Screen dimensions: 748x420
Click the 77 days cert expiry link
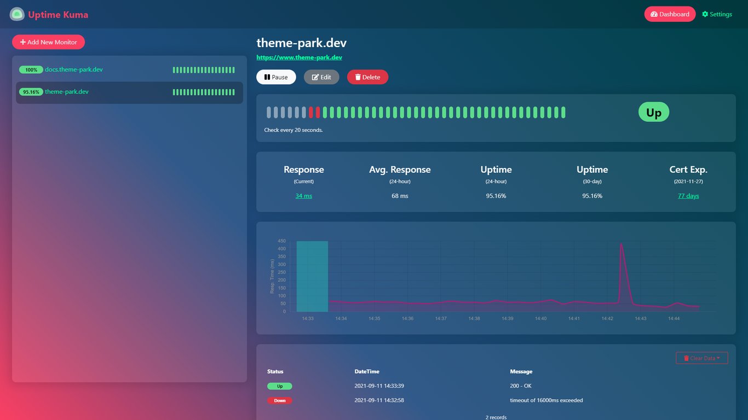point(688,196)
